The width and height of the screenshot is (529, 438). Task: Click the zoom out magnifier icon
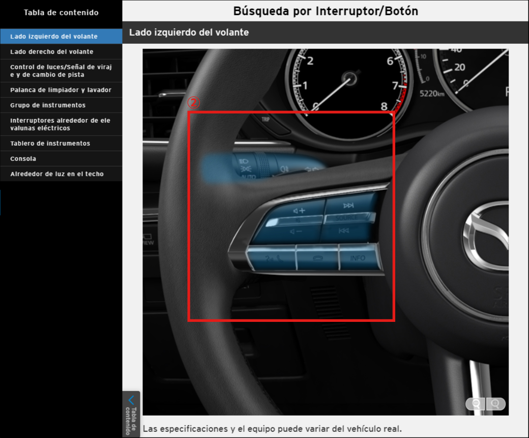(x=476, y=404)
